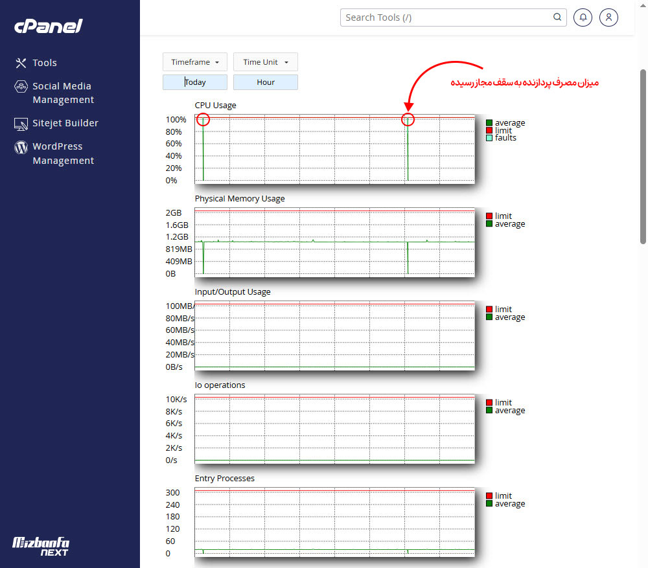Click the magnifier search icon

click(557, 17)
